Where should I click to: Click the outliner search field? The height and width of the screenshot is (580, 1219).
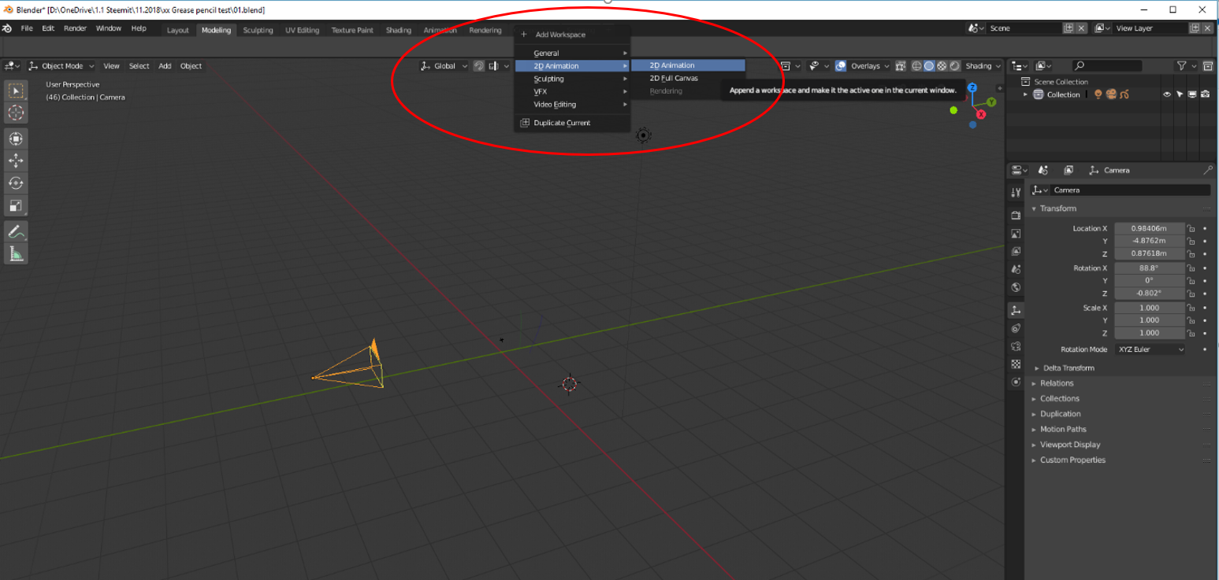[x=1107, y=66]
